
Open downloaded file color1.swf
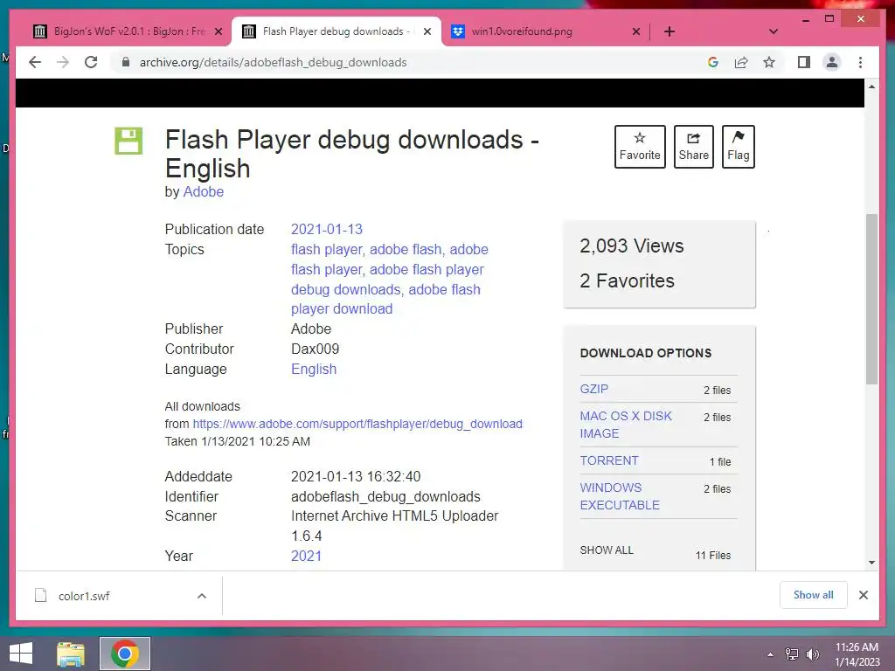[x=84, y=596]
